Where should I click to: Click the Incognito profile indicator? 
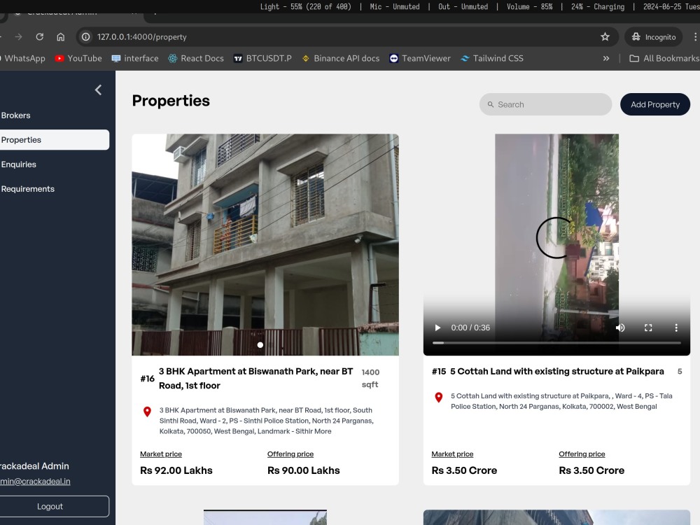654,37
